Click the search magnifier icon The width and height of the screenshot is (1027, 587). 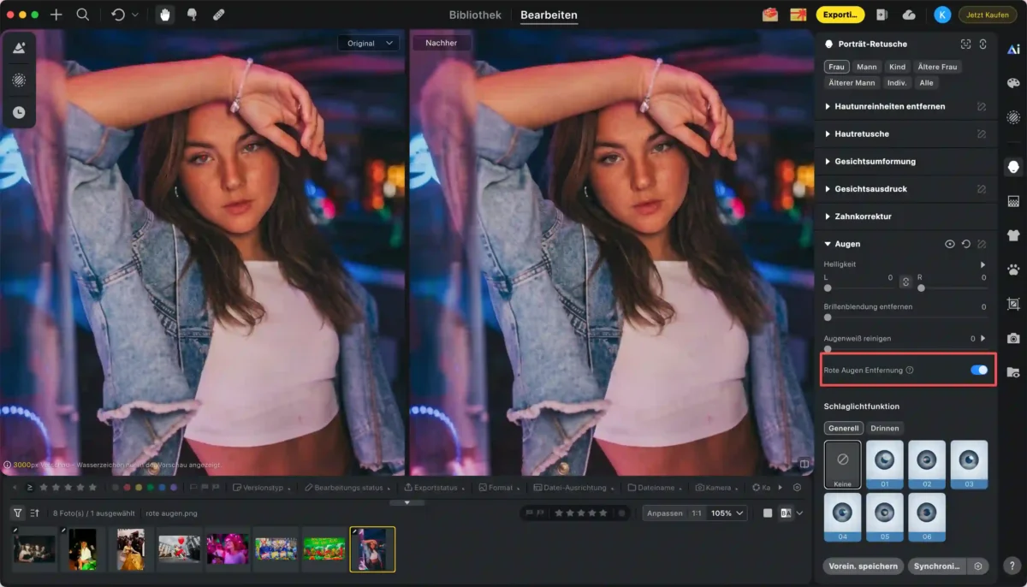pos(82,15)
